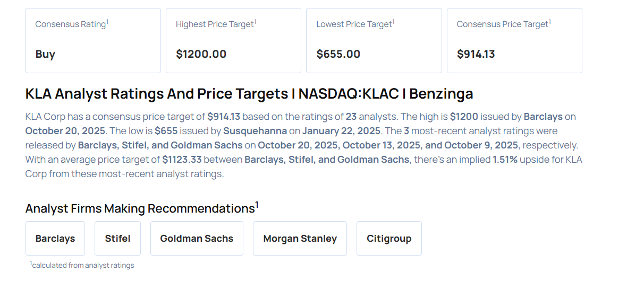Open the Goldman Sachs firm button

coord(197,239)
